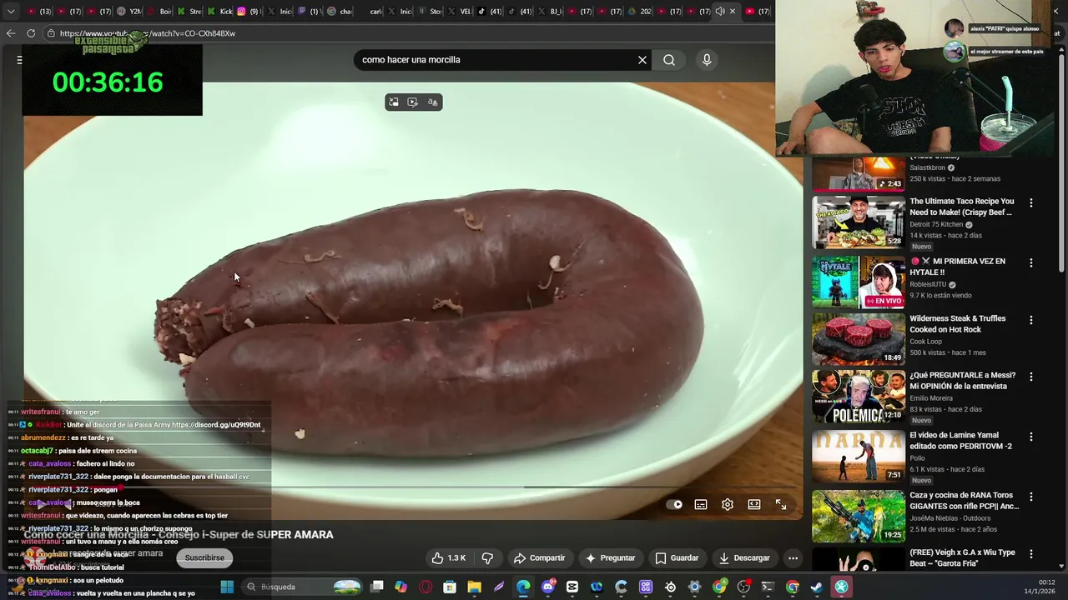Click the first overlay icon above the video

[394, 102]
